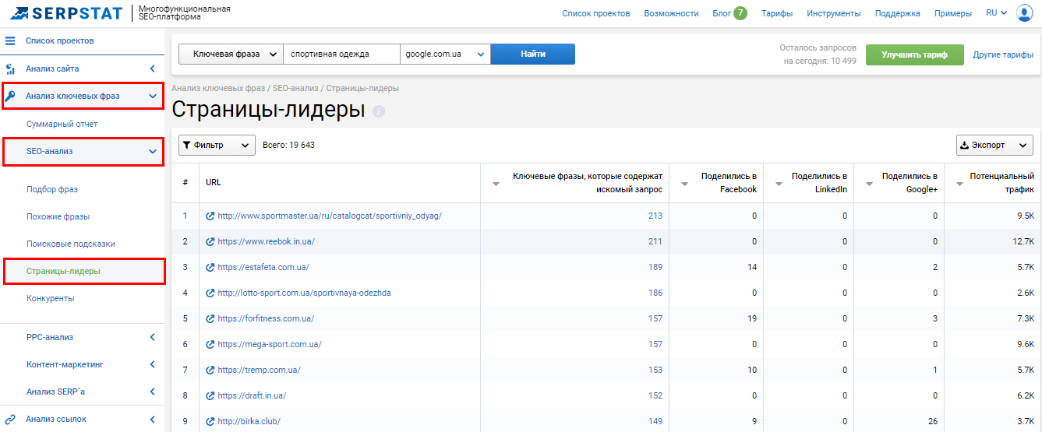Open Подбор фраз in sidebar
Image resolution: width=1042 pixels, height=432 pixels.
(52, 189)
